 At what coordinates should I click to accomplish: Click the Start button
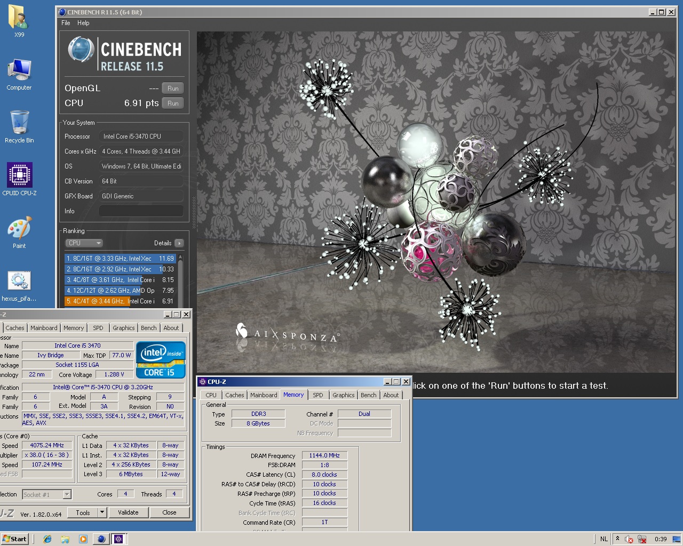[14, 539]
